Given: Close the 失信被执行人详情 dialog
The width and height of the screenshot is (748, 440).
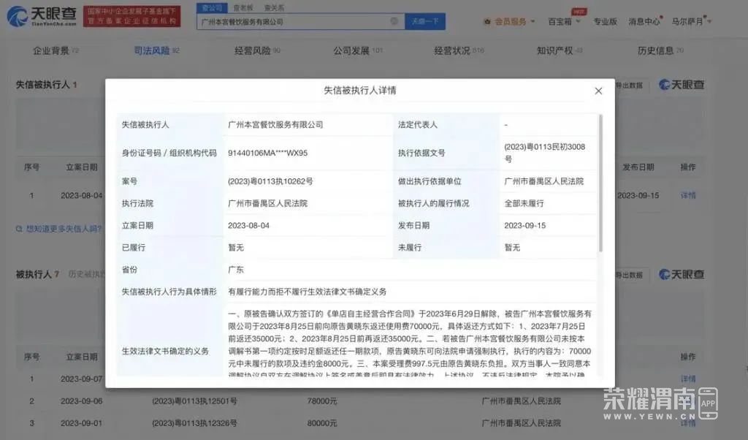Looking at the screenshot, I should (x=598, y=91).
